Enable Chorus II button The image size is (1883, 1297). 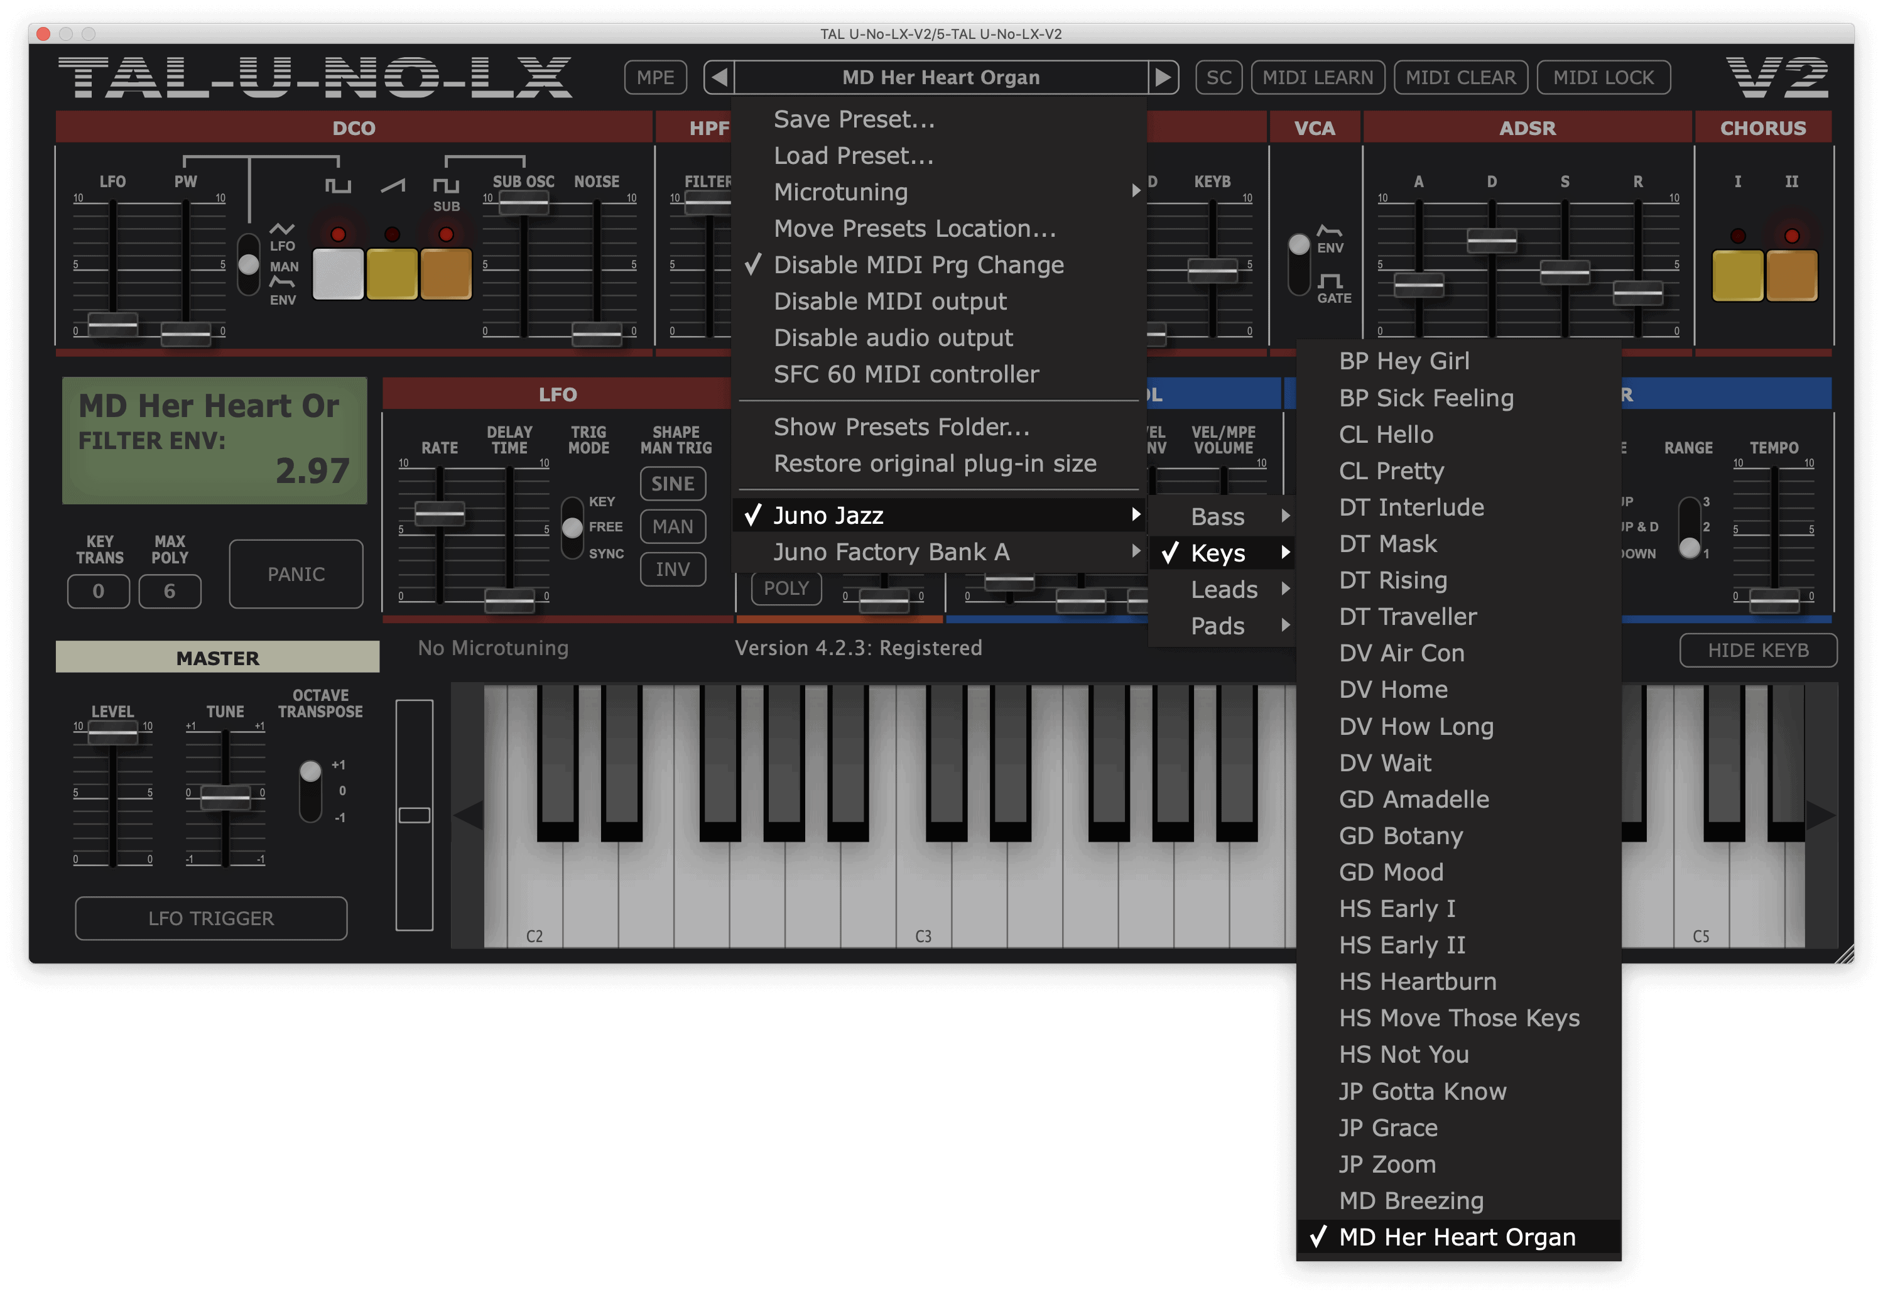pos(1791,276)
